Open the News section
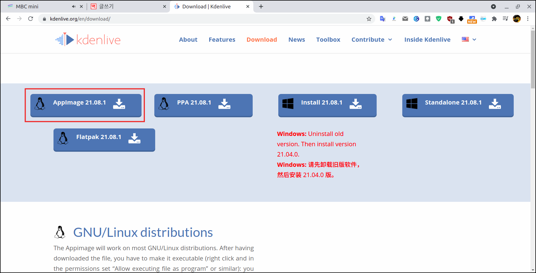The height and width of the screenshot is (273, 536). (297, 39)
